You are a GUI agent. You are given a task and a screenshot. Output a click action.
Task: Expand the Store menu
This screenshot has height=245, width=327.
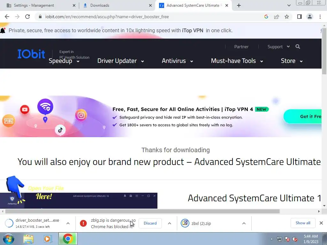[292, 61]
